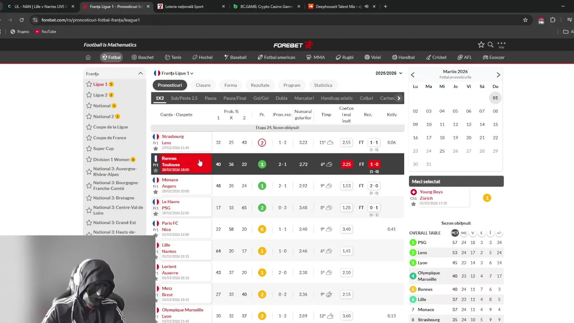Select the Fotbal sport tab

coord(111,57)
